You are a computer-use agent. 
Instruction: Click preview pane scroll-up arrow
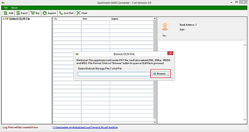[x=245, y=45]
